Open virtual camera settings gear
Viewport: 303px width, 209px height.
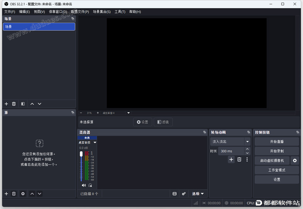(x=295, y=161)
